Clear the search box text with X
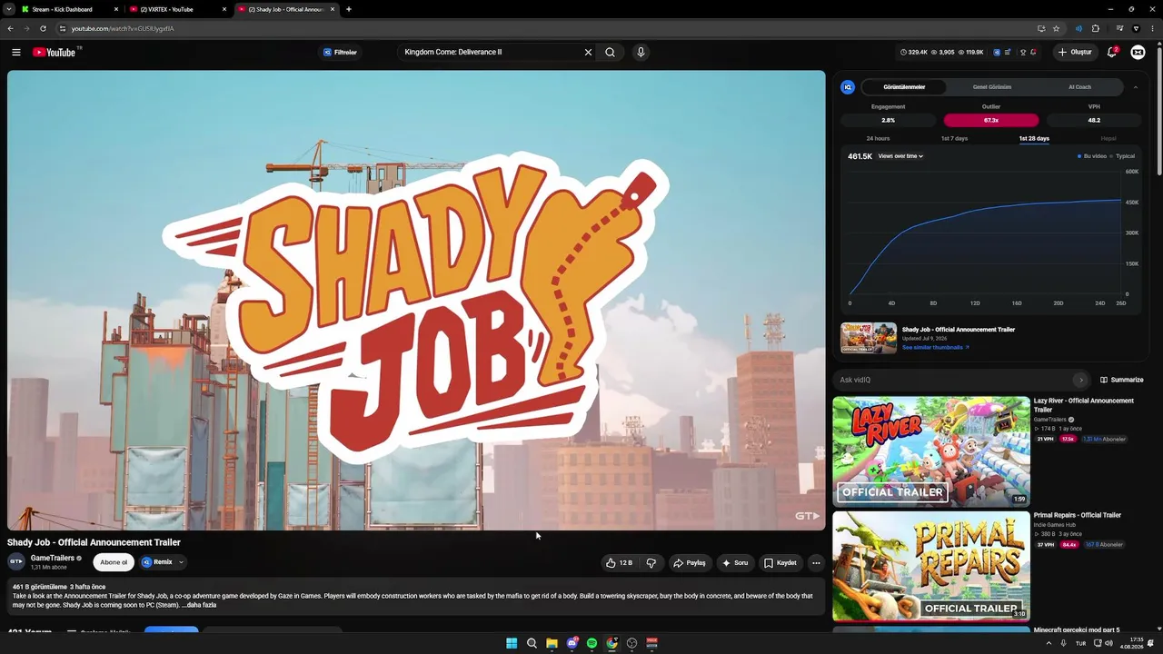The image size is (1163, 654). [x=588, y=53]
